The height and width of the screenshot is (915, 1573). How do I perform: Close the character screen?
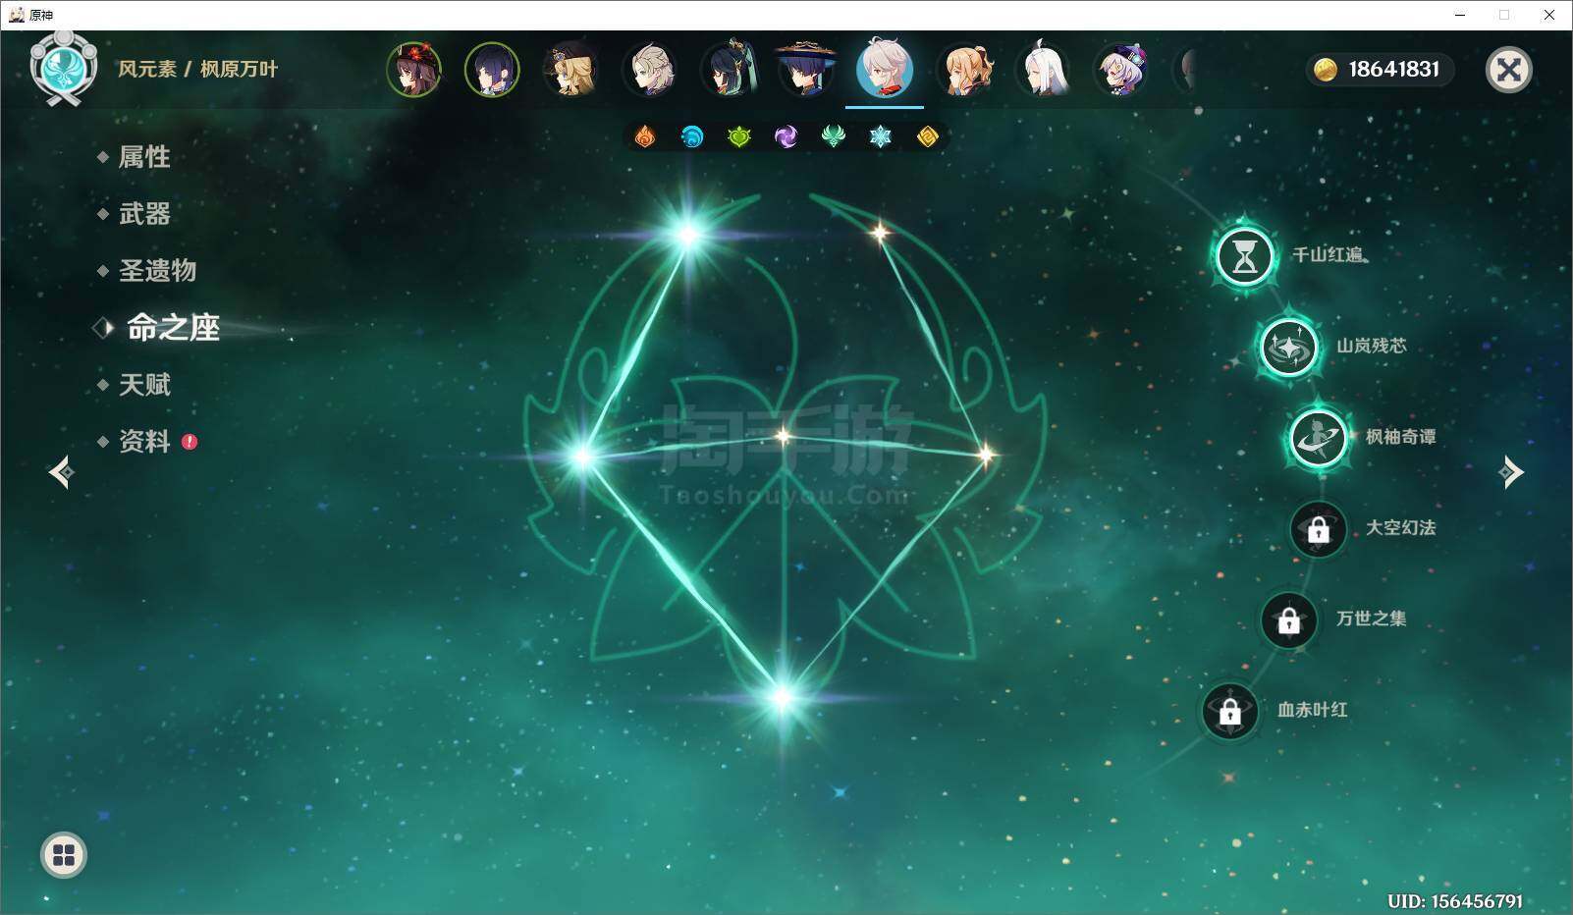tap(1508, 70)
